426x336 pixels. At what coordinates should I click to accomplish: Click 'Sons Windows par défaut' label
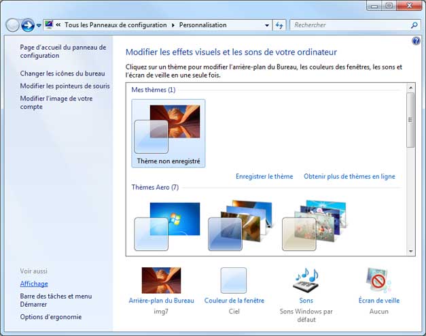tap(306, 316)
